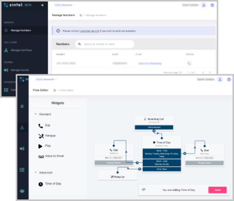The width and height of the screenshot is (234, 201).
Task: Click the customer service link
Action: 89,31
